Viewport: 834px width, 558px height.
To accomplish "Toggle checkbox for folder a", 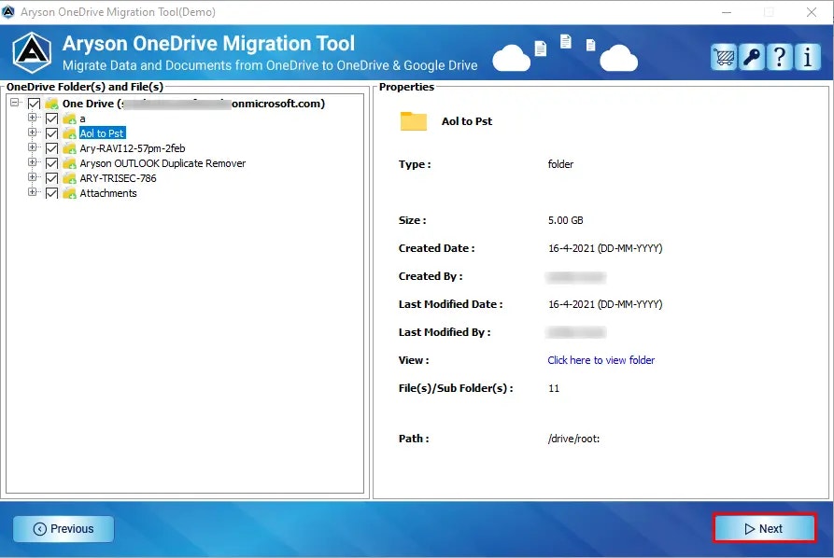I will (x=51, y=119).
